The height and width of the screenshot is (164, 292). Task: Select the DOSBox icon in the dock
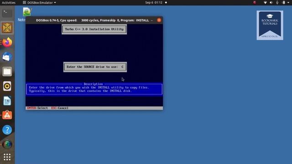(7, 28)
